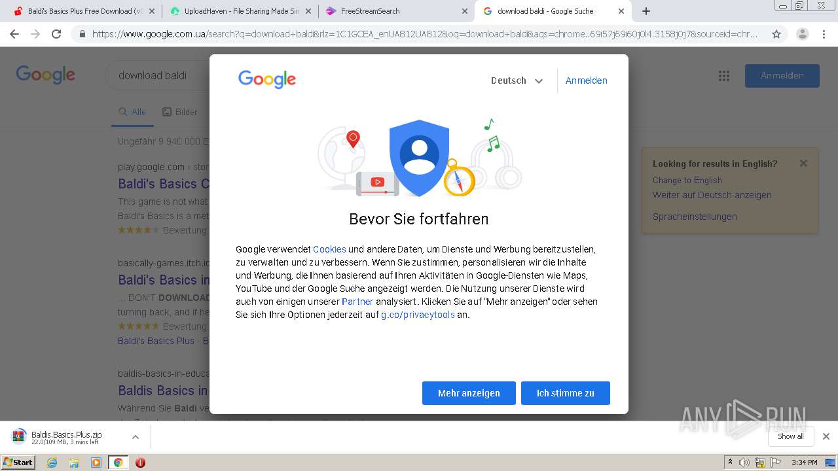838x471 pixels.
Task: Open the Chrome three-dot menu
Action: [824, 34]
